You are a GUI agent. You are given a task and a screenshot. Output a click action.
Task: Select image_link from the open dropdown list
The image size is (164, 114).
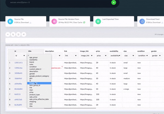[x=34, y=83]
